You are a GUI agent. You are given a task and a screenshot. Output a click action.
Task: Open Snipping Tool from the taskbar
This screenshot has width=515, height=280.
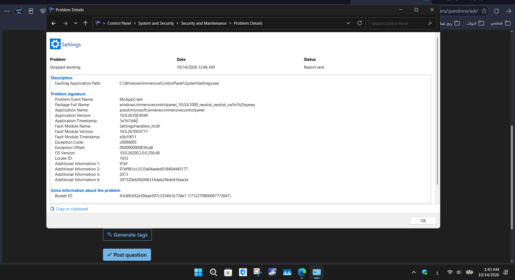[257, 272]
